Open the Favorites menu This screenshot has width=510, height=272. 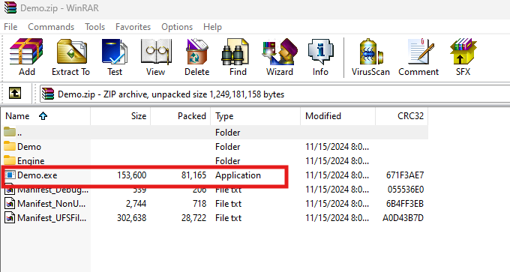[x=133, y=27]
